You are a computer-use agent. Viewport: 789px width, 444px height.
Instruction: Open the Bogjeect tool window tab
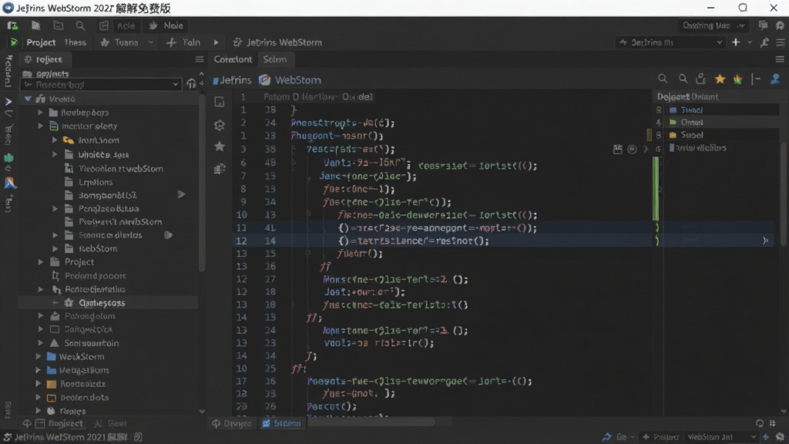point(59,423)
